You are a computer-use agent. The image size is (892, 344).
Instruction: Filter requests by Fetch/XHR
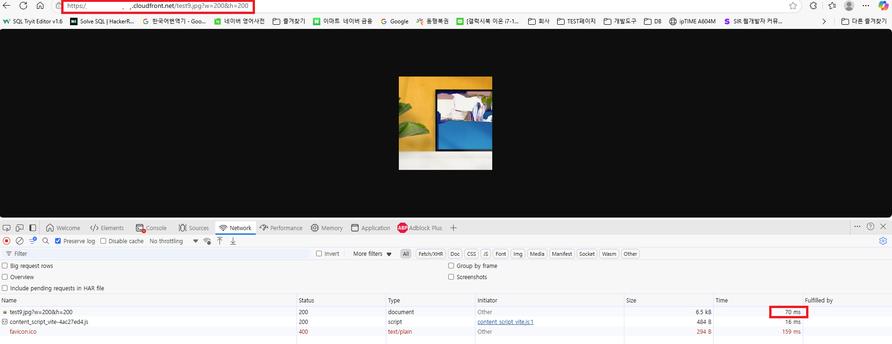pyautogui.click(x=431, y=254)
